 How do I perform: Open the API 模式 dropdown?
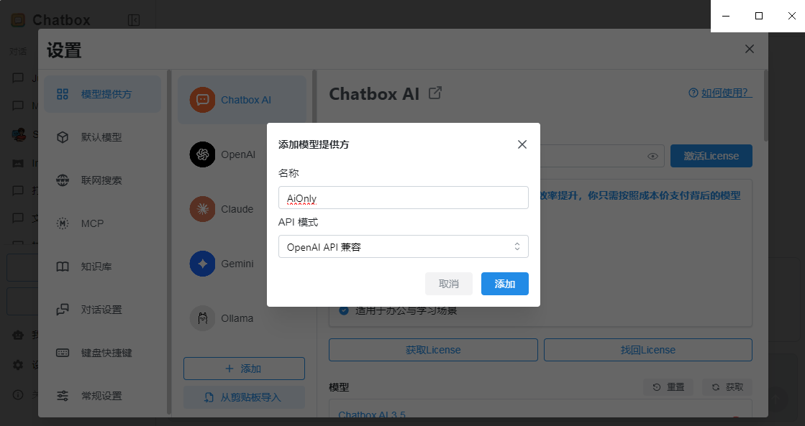(403, 246)
